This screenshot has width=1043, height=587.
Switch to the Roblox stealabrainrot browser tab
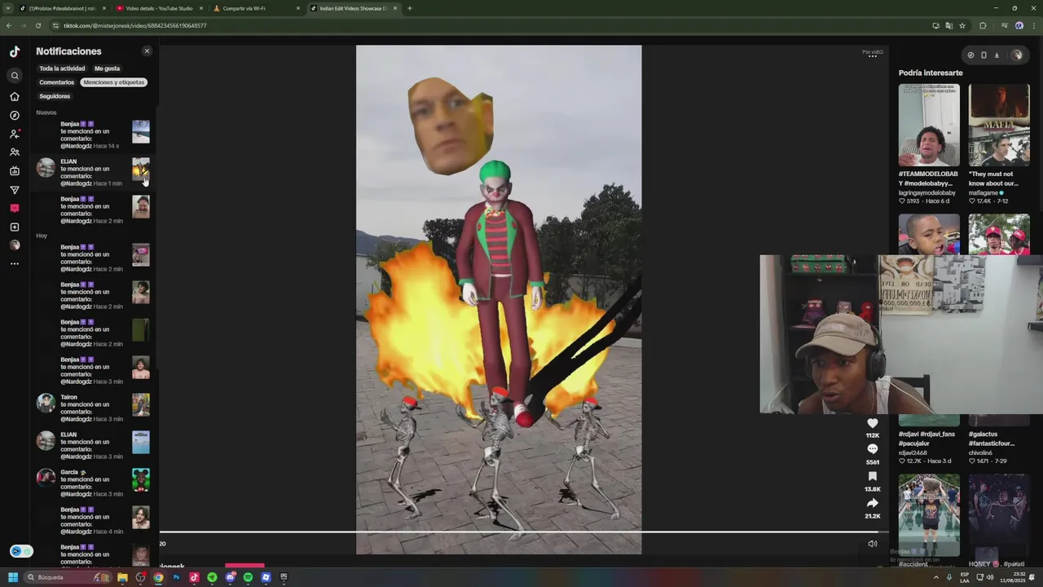(62, 8)
